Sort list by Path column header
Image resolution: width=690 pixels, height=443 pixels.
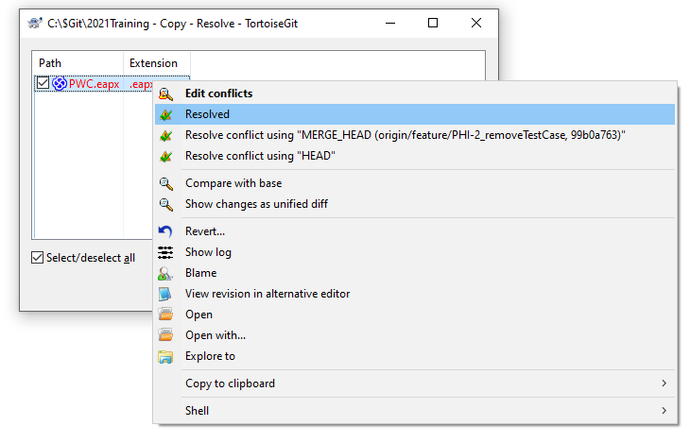pos(78,63)
